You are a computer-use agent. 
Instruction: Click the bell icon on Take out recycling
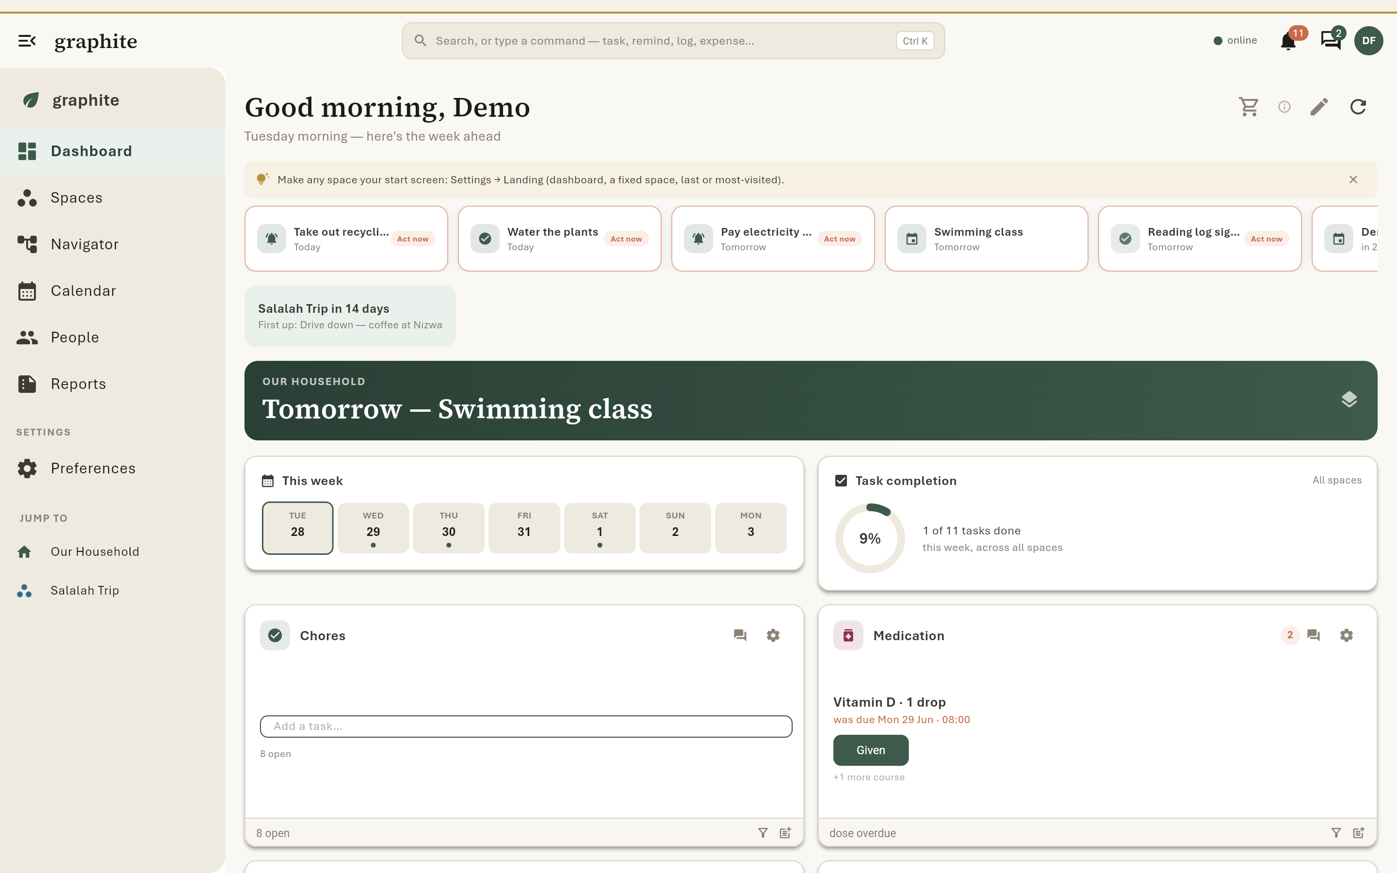click(x=271, y=239)
